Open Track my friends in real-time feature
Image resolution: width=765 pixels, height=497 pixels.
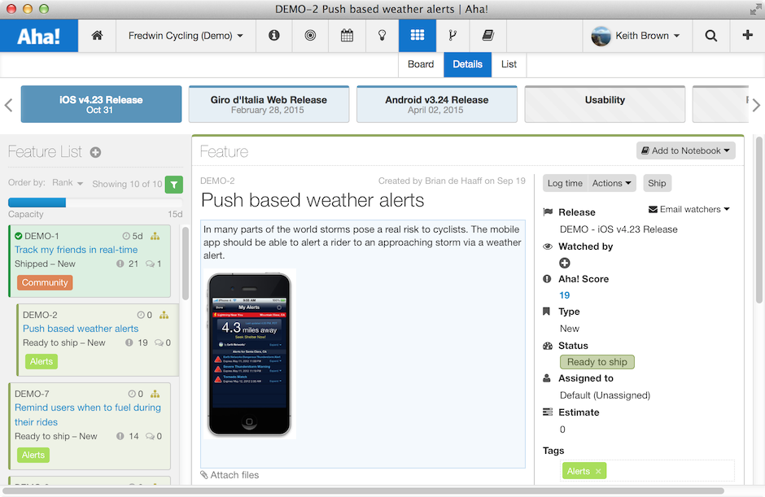(x=76, y=250)
